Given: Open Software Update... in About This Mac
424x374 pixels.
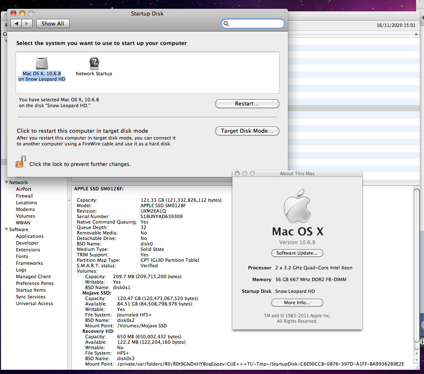Looking at the screenshot, I should pos(297,253).
